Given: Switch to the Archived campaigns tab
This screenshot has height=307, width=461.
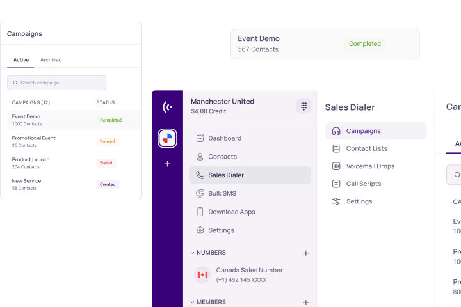Looking at the screenshot, I should [51, 60].
